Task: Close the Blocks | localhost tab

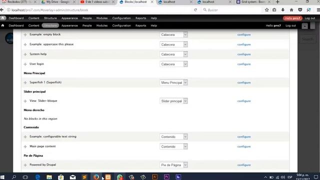Action: (x=152, y=2)
